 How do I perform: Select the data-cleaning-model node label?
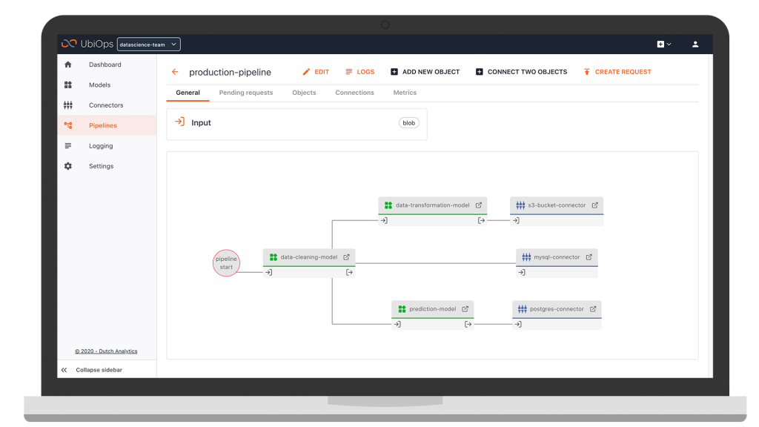(309, 257)
